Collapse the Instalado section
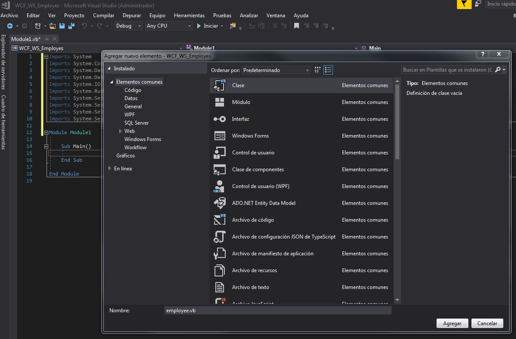Viewport: 516px width, 339px height. (109, 69)
